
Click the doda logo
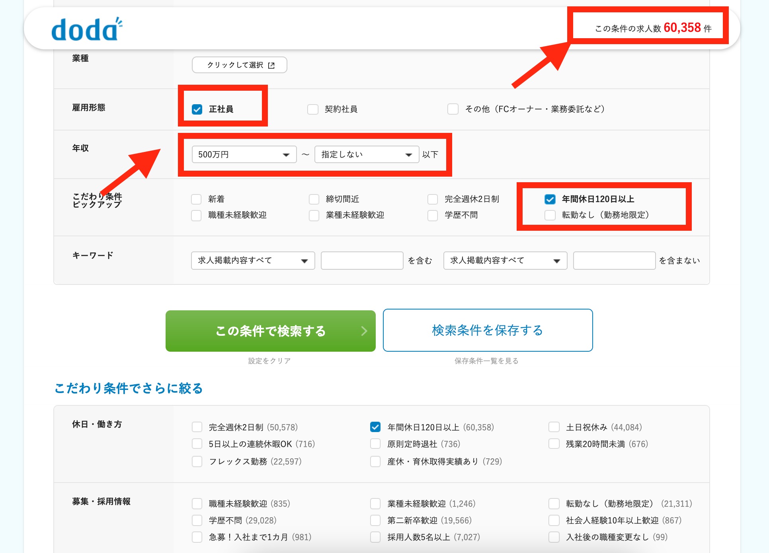point(86,29)
